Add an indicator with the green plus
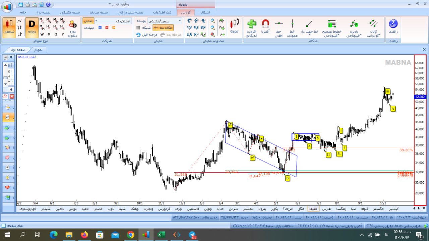Viewport: 429px width, 241px height. coord(251,28)
